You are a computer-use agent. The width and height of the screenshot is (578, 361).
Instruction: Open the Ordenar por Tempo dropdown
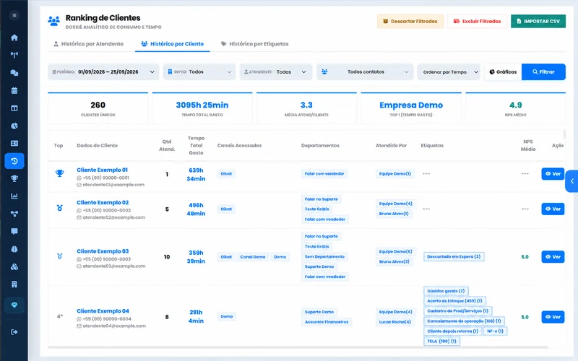pos(449,71)
